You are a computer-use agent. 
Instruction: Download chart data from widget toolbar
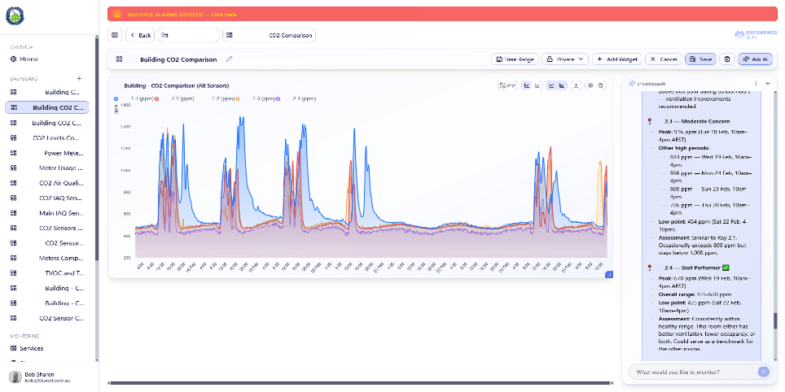point(577,85)
